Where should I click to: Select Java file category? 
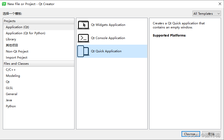click(x=39, y=100)
